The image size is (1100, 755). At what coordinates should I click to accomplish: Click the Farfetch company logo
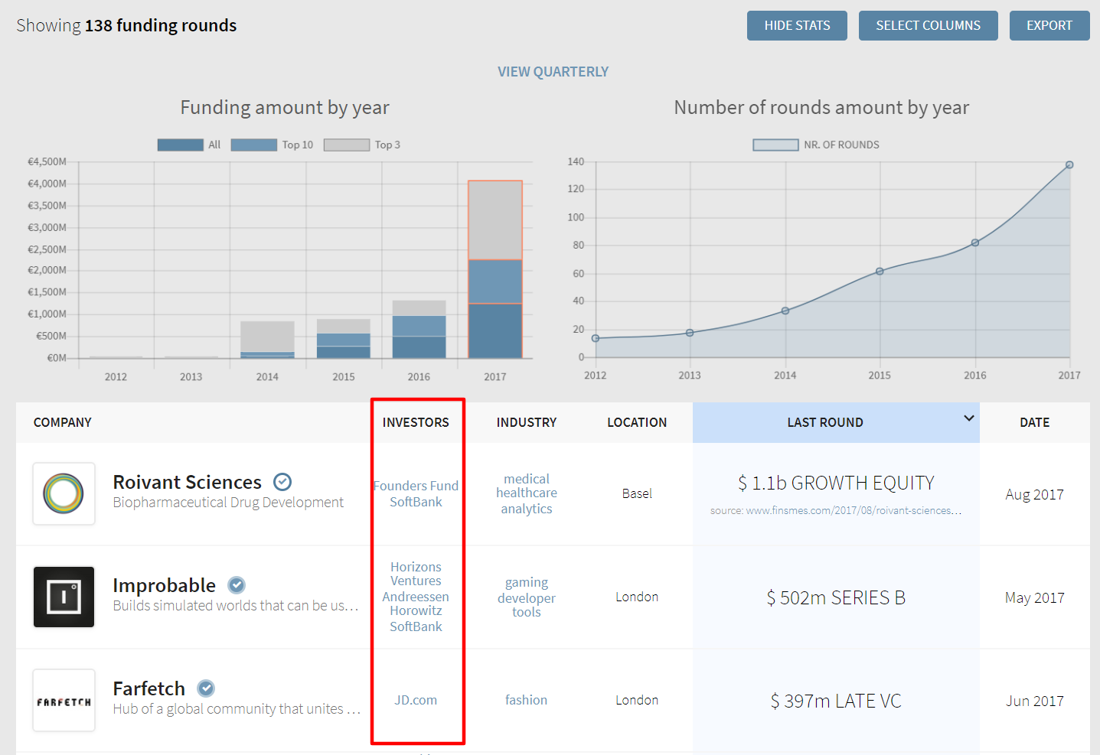tap(64, 700)
